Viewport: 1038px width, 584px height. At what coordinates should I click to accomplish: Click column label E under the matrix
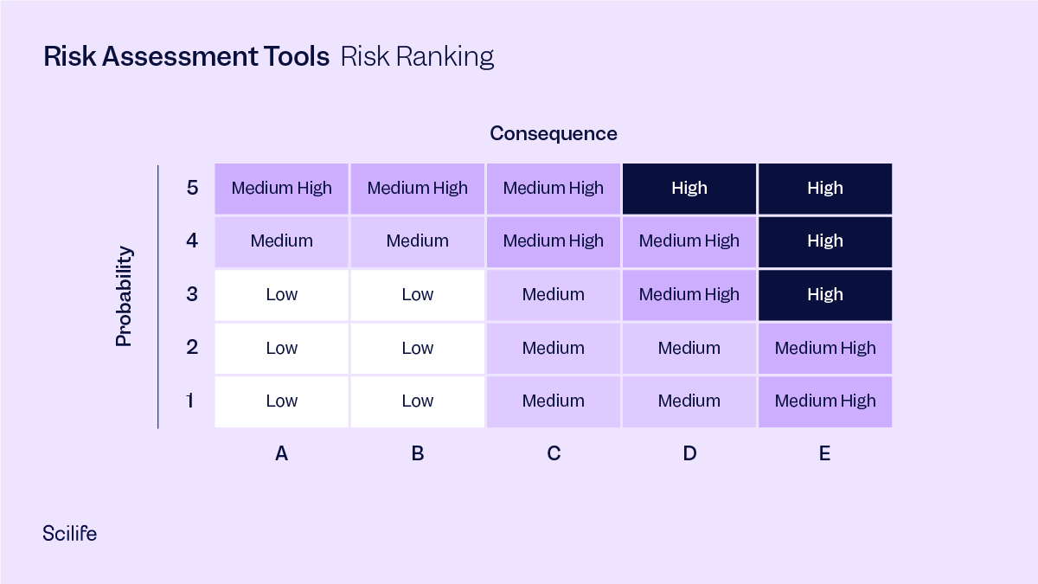pos(824,453)
